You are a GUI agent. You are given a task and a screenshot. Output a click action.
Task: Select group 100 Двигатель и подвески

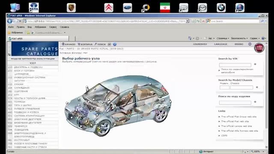33,67
